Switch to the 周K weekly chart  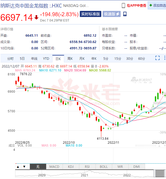click(70, 59)
